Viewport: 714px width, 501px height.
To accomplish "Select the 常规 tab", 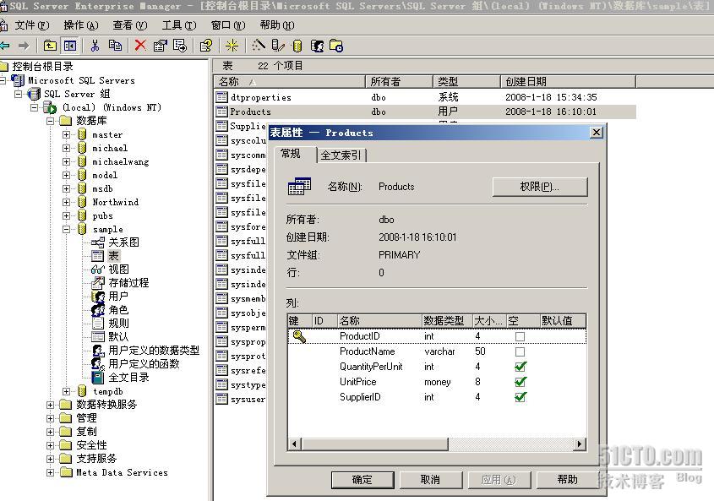I will pos(295,154).
